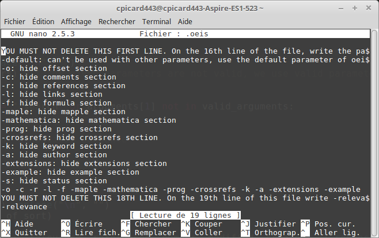The width and height of the screenshot is (379, 238).
Task: Click the vertical scrollbar on the right
Action: click(x=374, y=133)
